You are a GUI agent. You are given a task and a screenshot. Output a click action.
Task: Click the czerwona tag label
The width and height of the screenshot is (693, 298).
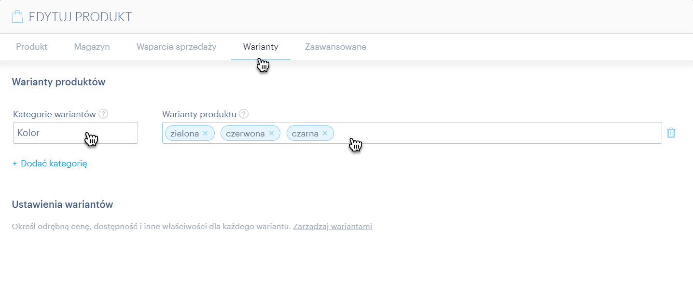click(245, 134)
